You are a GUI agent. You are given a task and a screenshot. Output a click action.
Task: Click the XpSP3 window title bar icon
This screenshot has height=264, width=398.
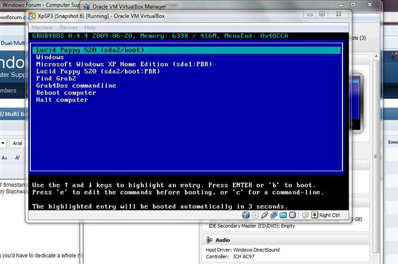coord(32,16)
